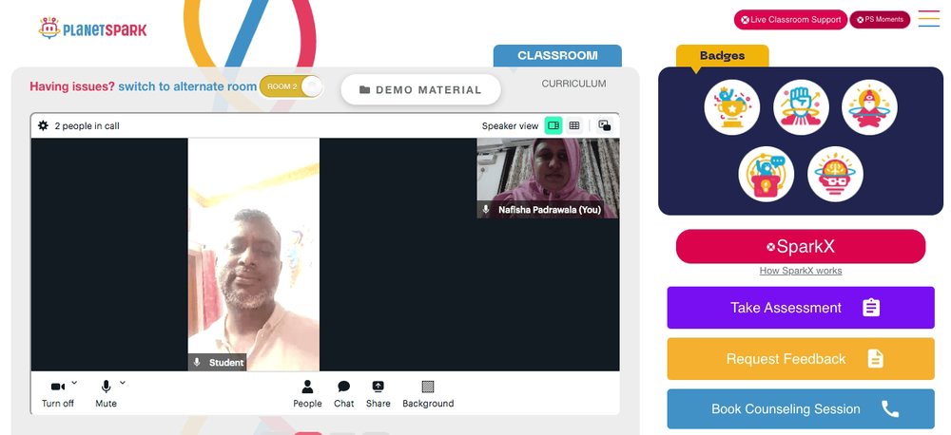Open Background effects
This screenshot has width=951, height=435.
pos(428,394)
